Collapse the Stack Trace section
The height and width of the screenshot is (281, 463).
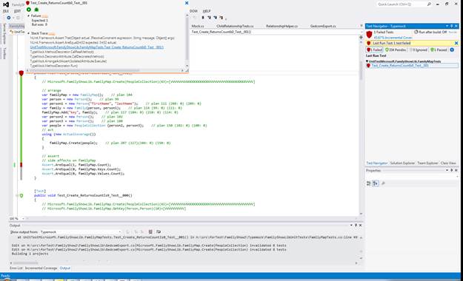(29, 33)
